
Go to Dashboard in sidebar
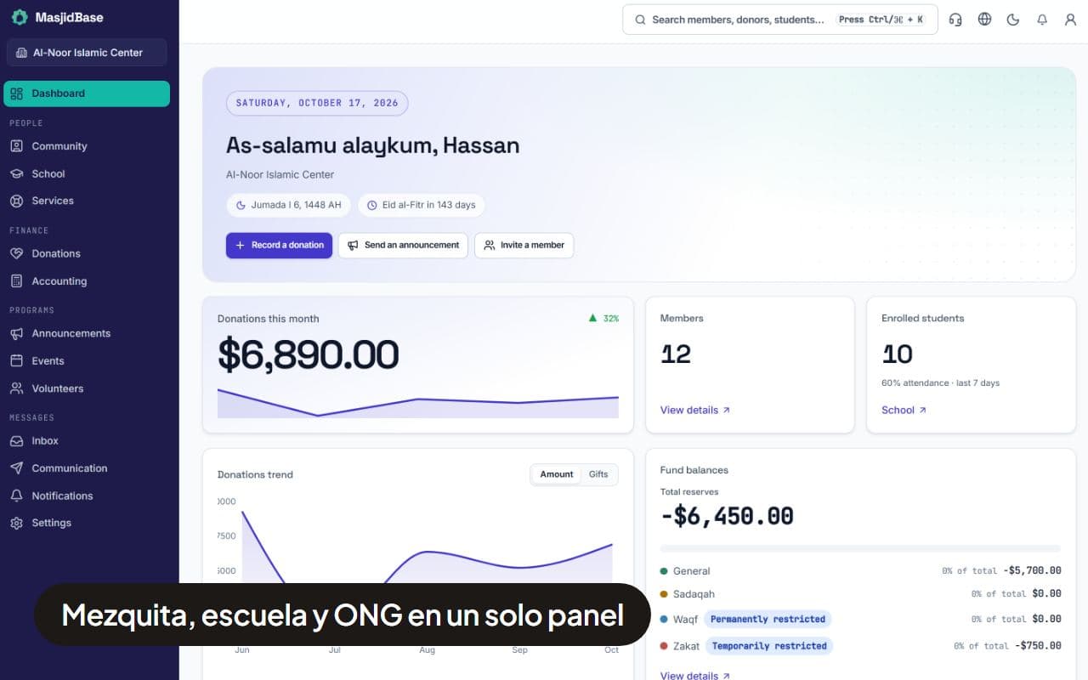tap(87, 93)
